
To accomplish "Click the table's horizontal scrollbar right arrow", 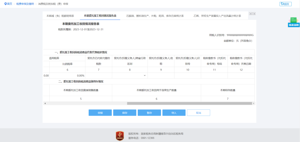I will pos(253,103).
